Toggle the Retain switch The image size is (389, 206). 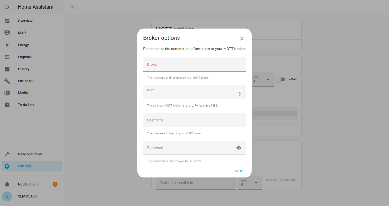pyautogui.click(x=280, y=79)
